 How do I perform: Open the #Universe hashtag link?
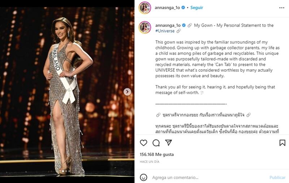tap(165, 31)
